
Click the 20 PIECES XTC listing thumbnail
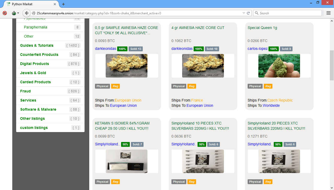279,161
